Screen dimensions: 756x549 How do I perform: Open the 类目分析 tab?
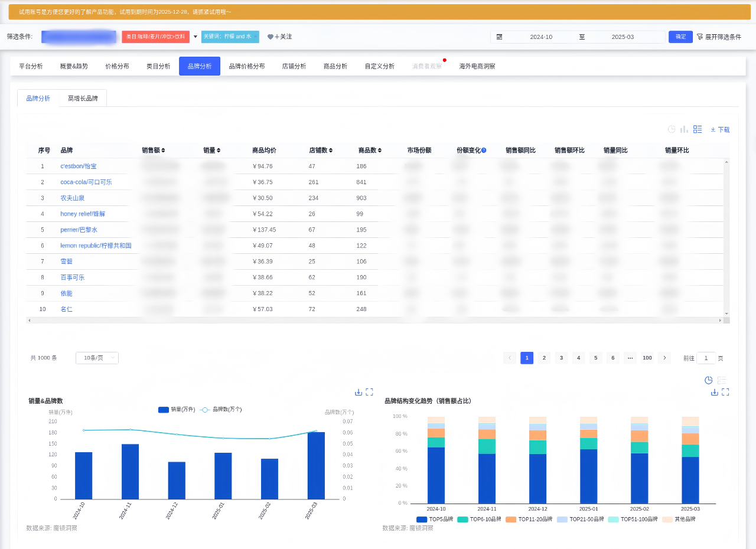click(158, 66)
